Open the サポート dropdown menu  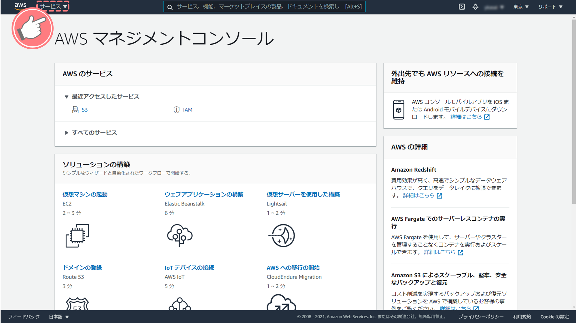(550, 7)
